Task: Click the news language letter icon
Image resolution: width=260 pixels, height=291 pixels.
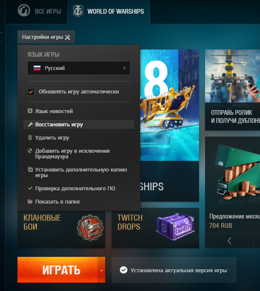Action: (x=30, y=111)
